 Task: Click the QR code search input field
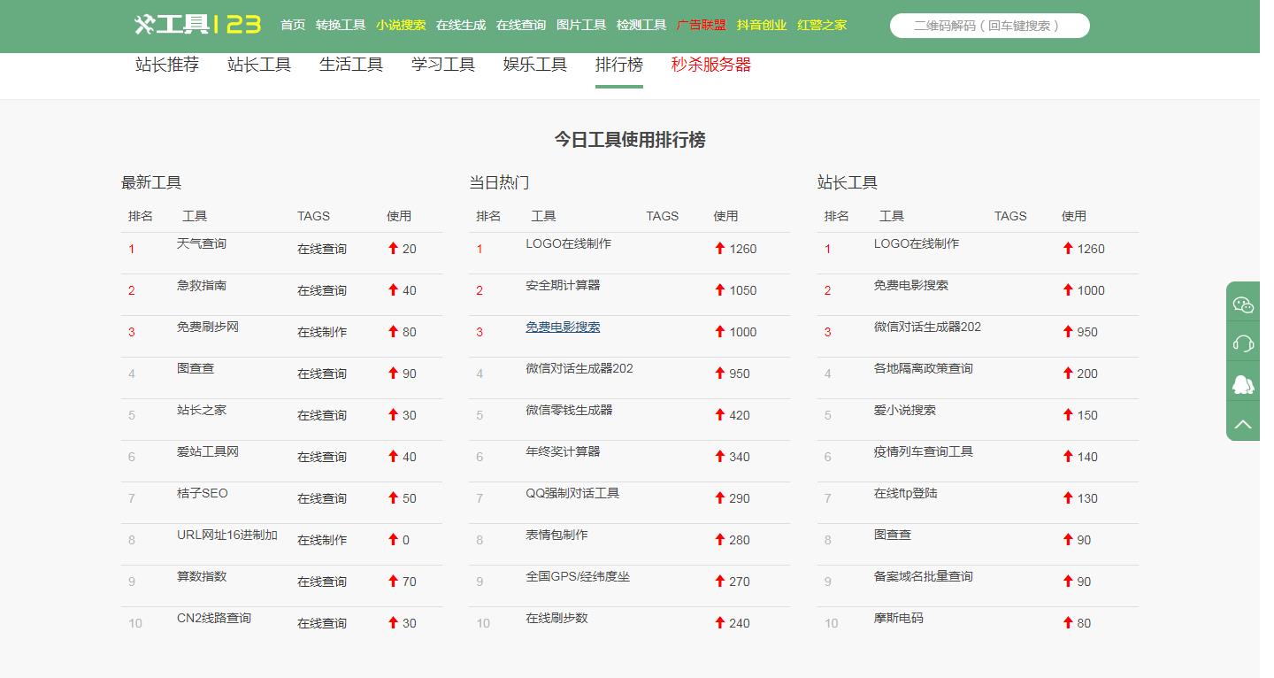[x=988, y=26]
